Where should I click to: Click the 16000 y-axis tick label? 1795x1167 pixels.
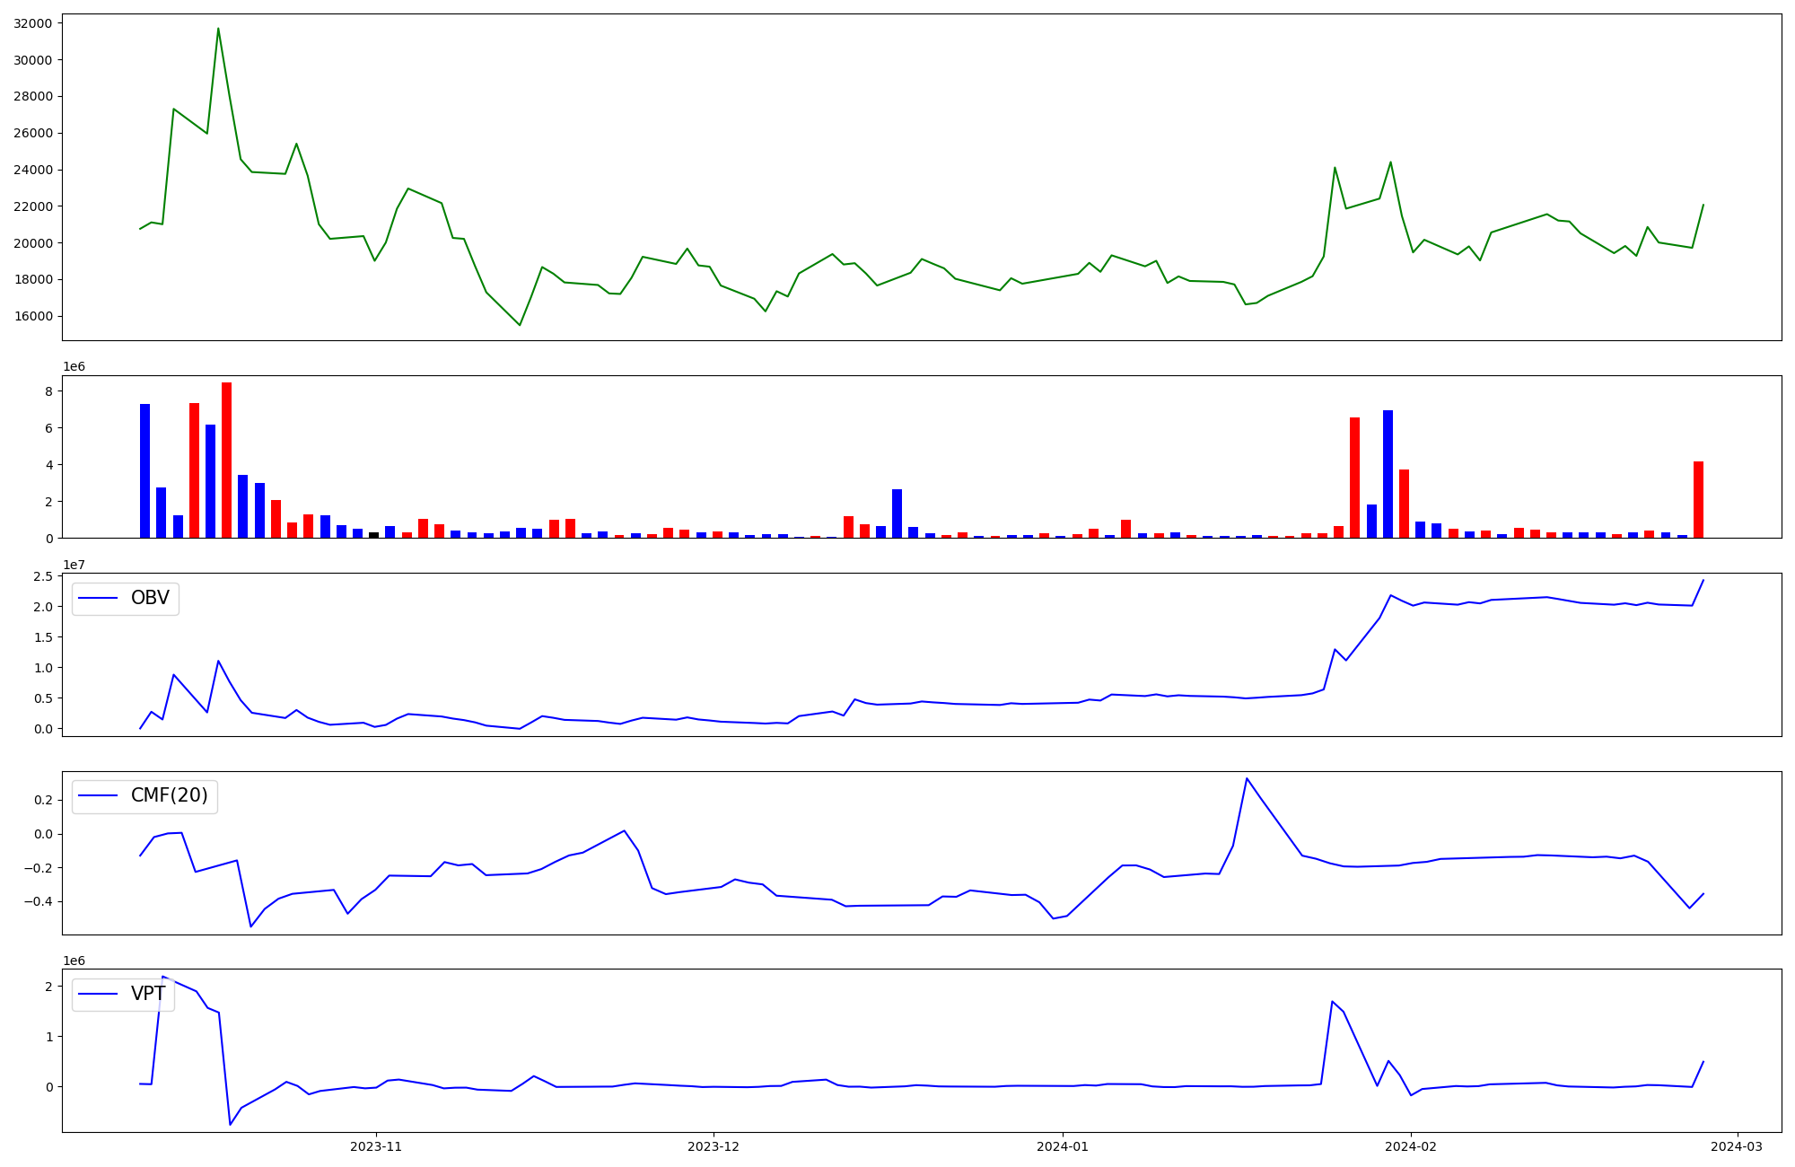32,316
